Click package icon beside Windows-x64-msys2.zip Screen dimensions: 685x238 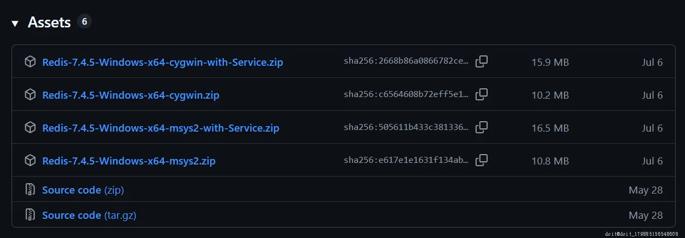click(30, 160)
